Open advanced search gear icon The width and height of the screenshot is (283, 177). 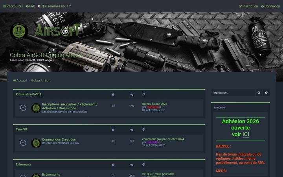pos(266,93)
